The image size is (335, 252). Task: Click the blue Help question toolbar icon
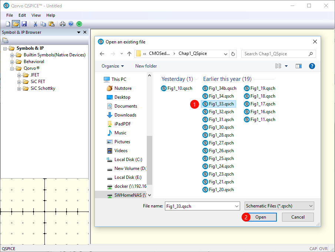71,24
